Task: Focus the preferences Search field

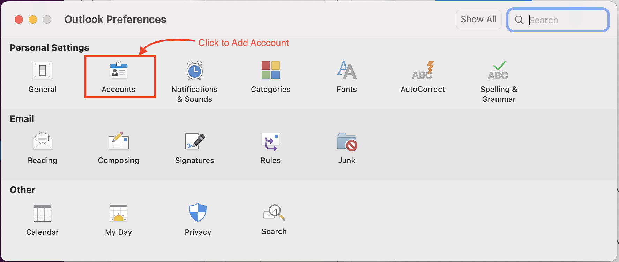Action: (x=558, y=20)
